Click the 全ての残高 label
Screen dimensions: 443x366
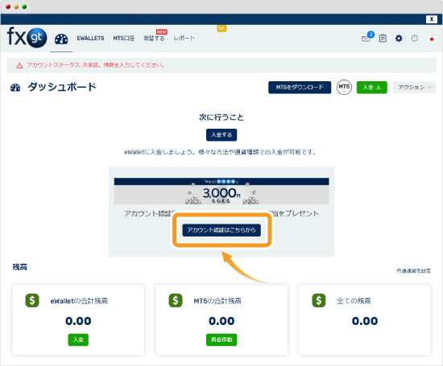(x=354, y=301)
